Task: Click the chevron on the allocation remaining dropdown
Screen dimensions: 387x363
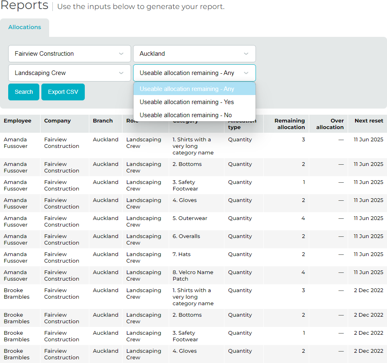Action: pos(246,73)
